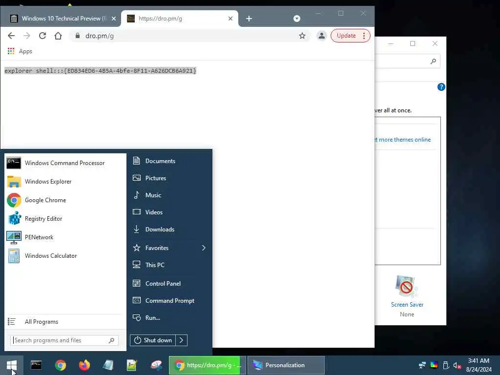
Task: Open Command Prompt entry in Start menu
Action: tap(169, 301)
